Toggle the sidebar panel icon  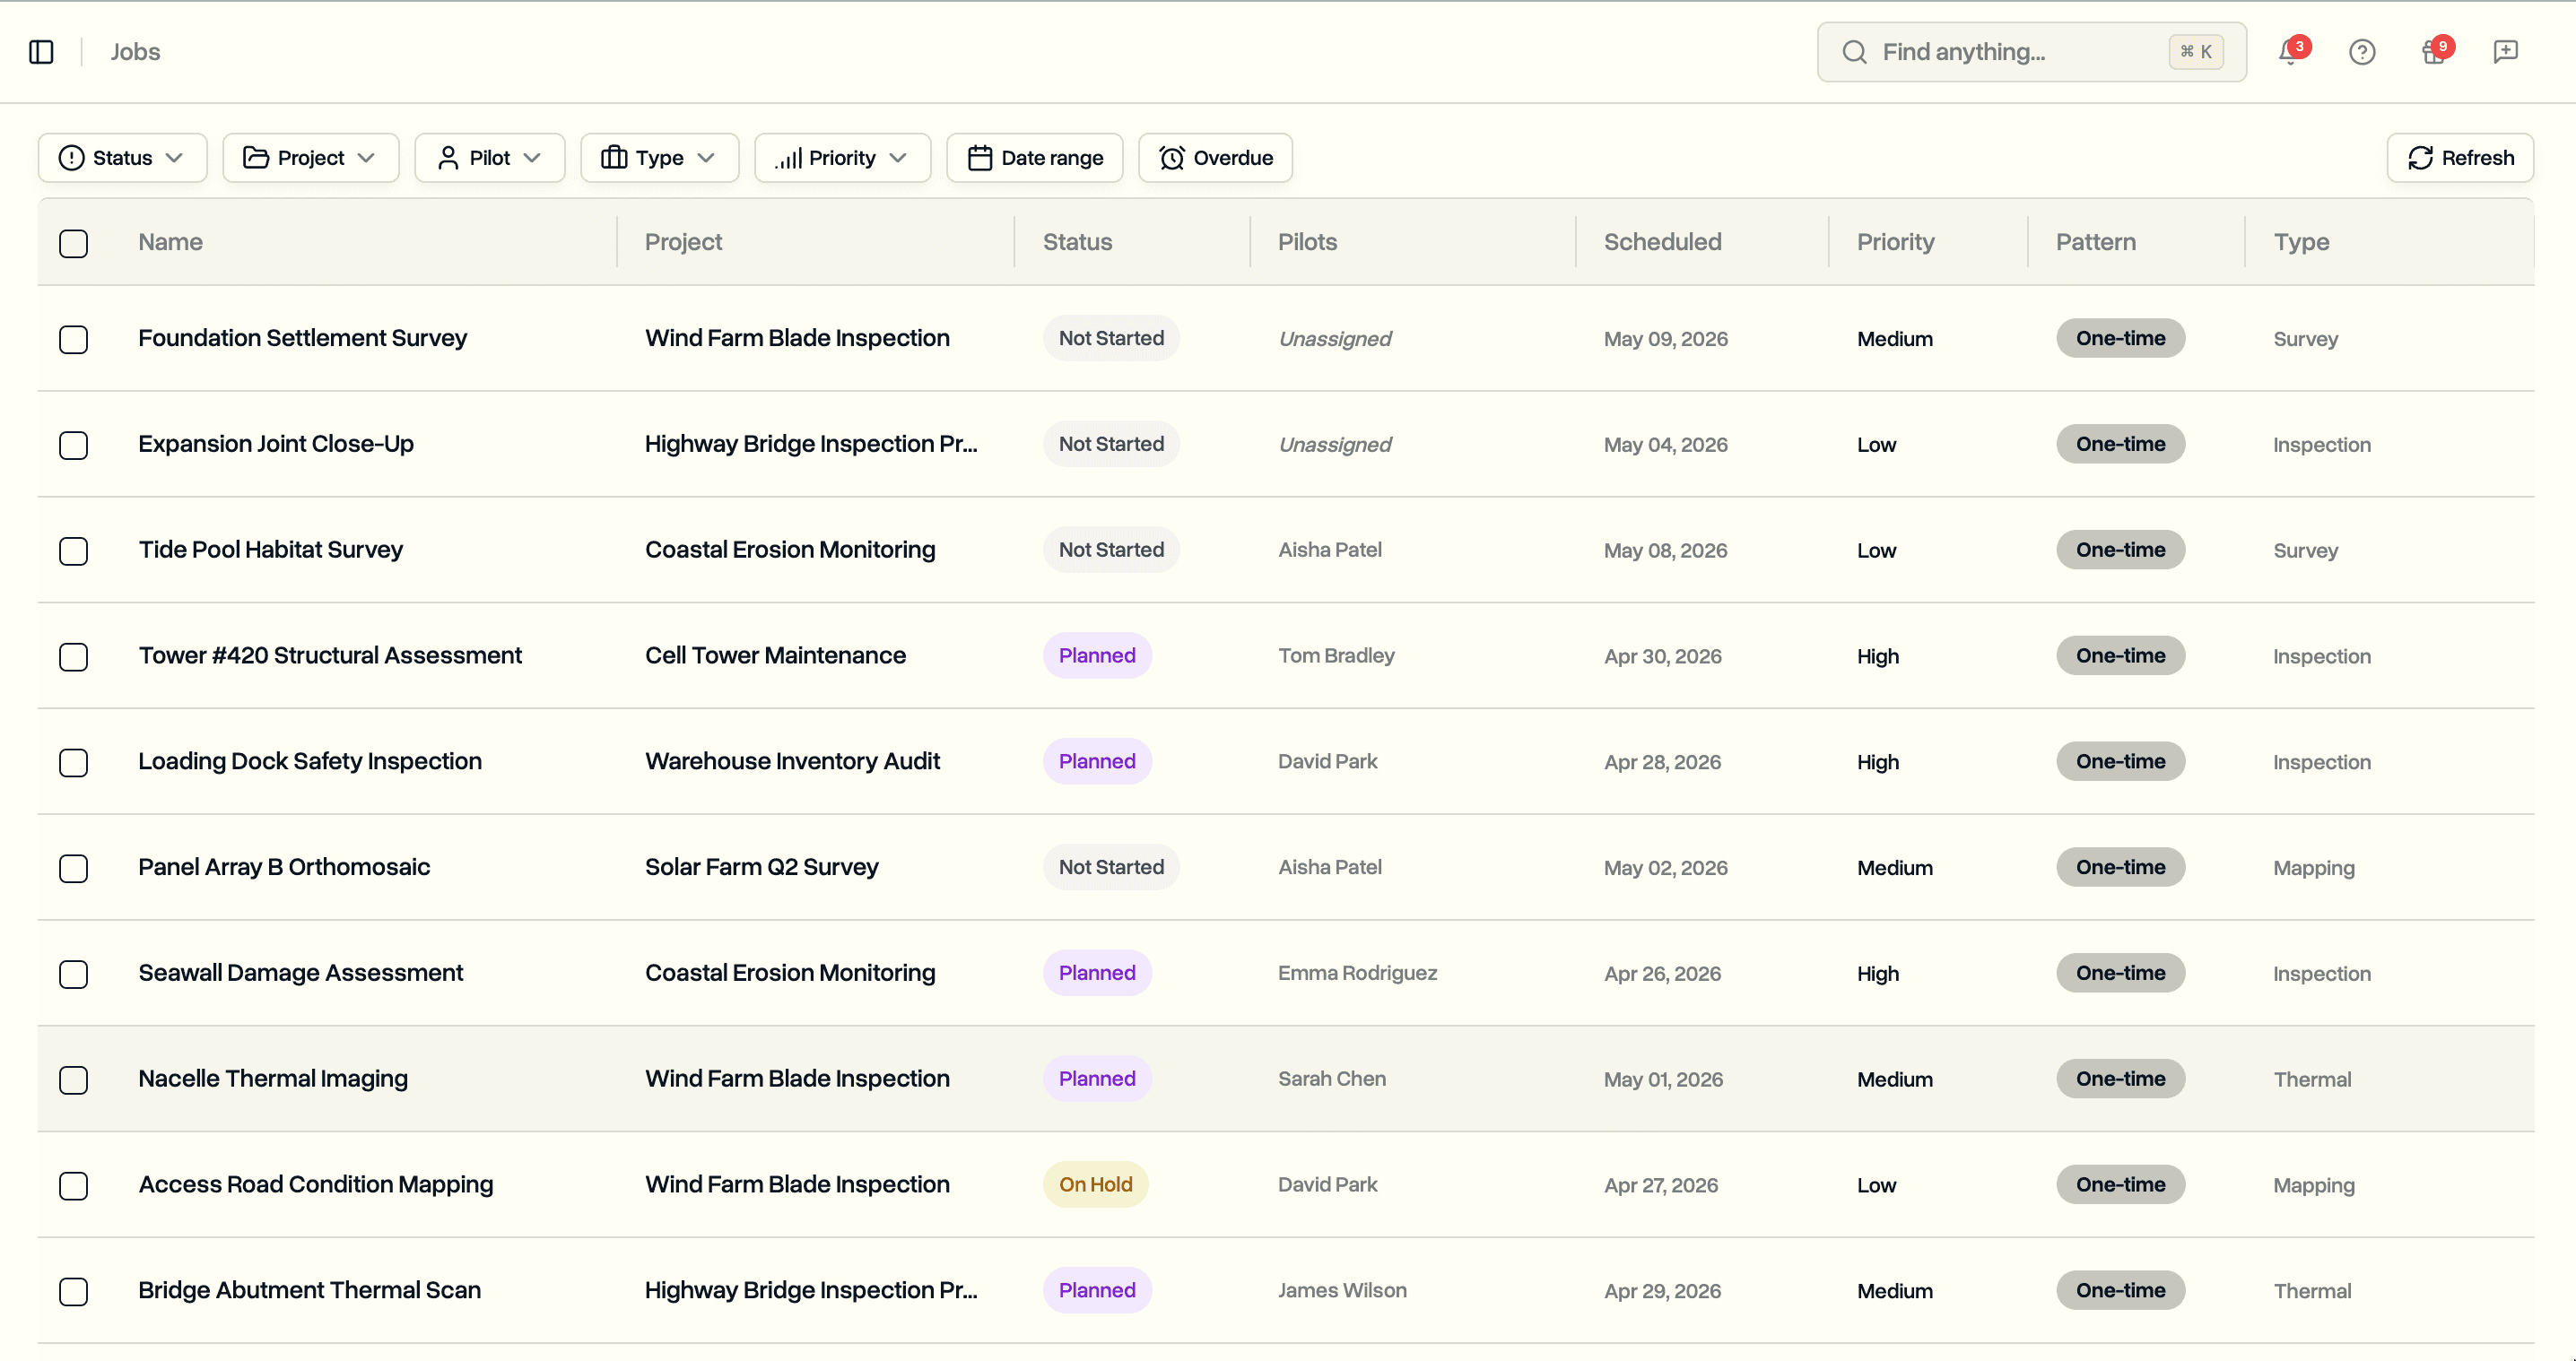[x=41, y=52]
